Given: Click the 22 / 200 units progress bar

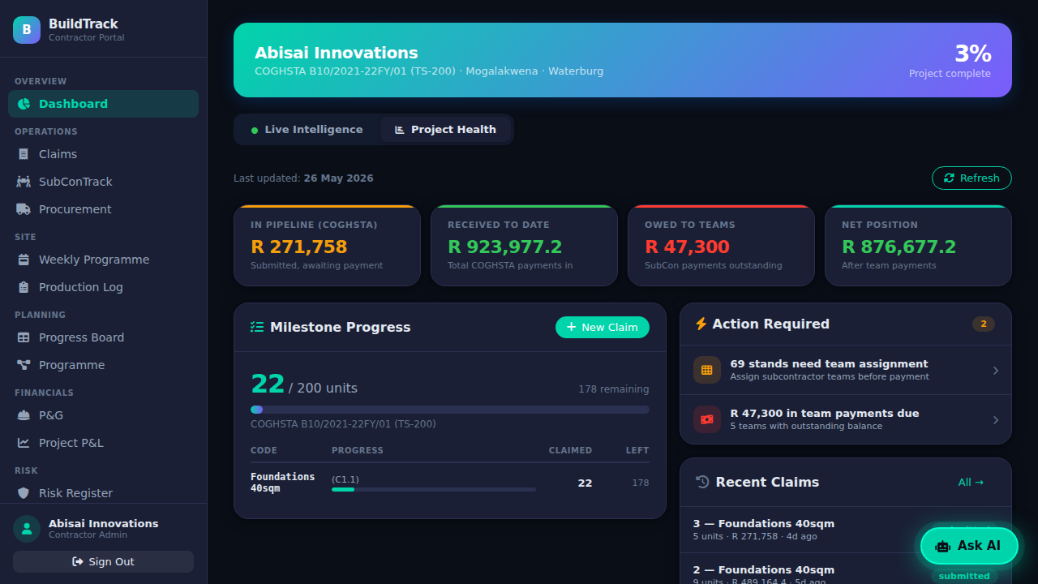Looking at the screenshot, I should 450,410.
